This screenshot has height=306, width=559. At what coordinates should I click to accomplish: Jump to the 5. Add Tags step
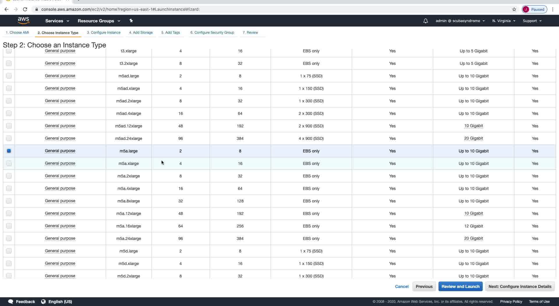[171, 33]
